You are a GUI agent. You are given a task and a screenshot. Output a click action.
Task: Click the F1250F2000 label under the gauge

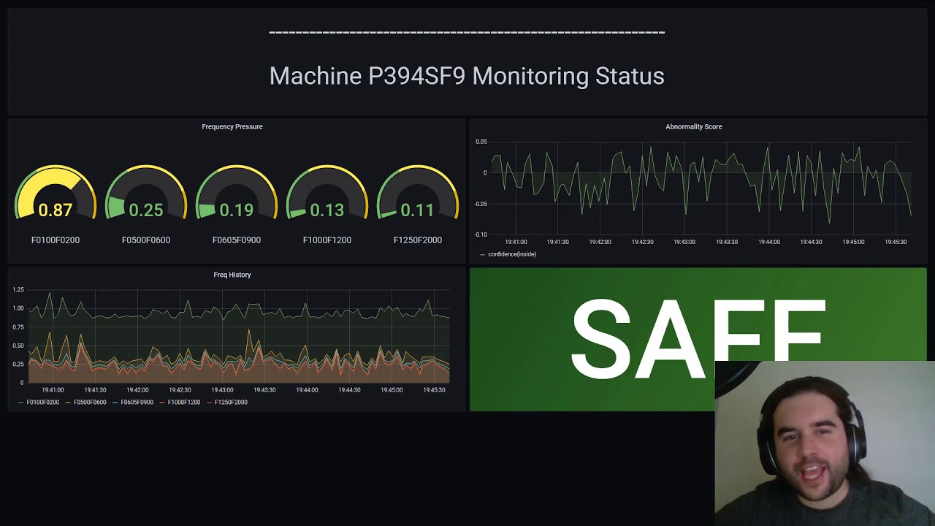418,240
